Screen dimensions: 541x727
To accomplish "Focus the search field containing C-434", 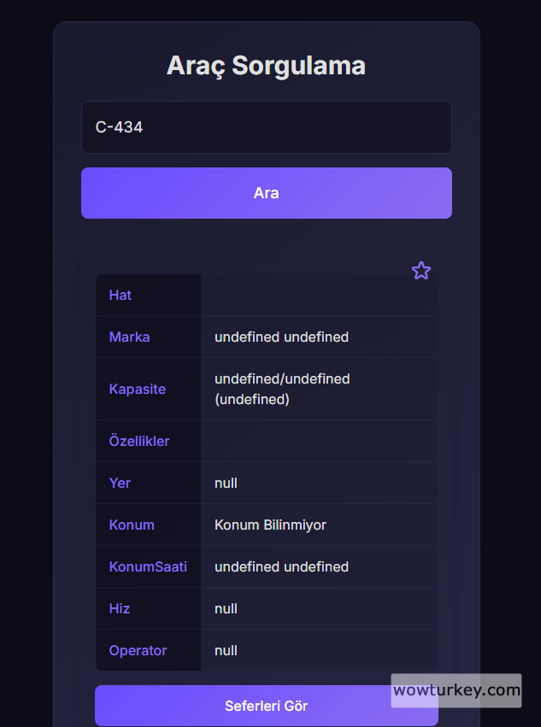I will pyautogui.click(x=266, y=127).
